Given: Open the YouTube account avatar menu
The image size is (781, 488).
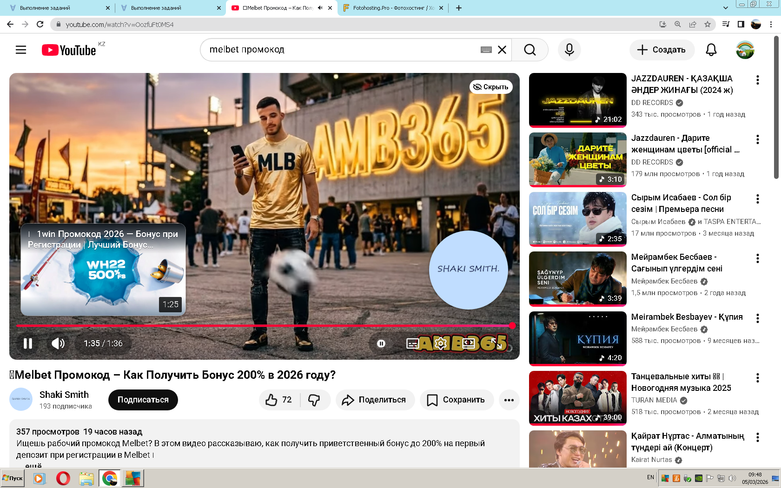Looking at the screenshot, I should [745, 50].
